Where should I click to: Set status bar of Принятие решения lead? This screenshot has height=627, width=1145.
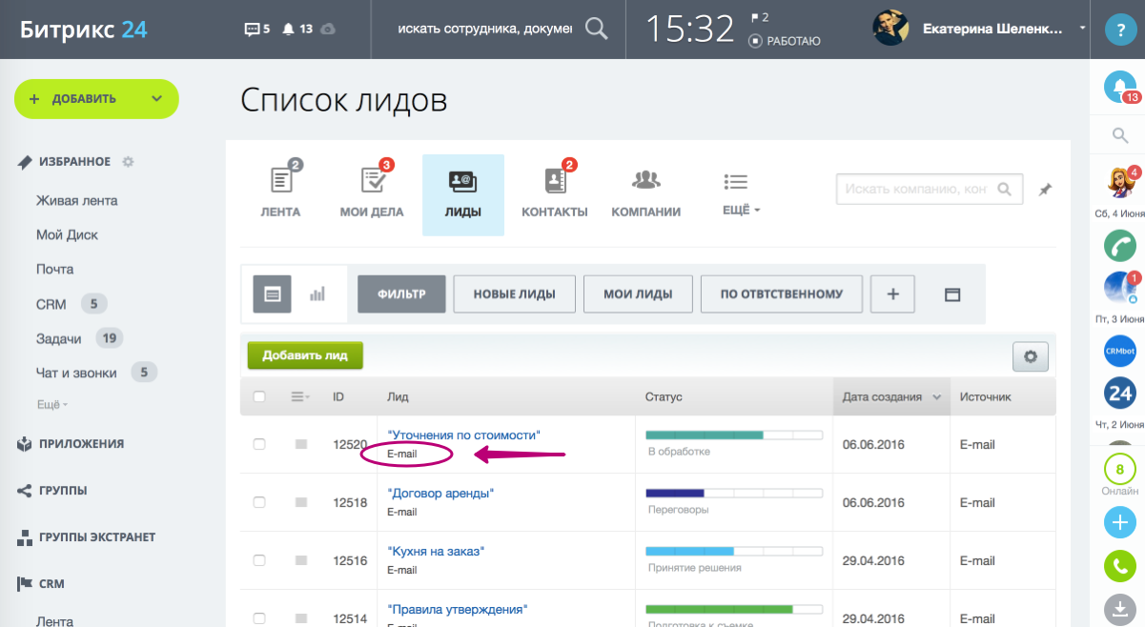pos(734,551)
